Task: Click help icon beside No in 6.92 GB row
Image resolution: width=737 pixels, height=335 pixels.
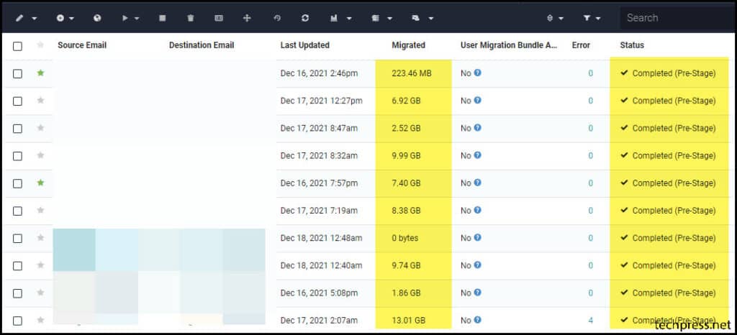Action: (x=478, y=100)
